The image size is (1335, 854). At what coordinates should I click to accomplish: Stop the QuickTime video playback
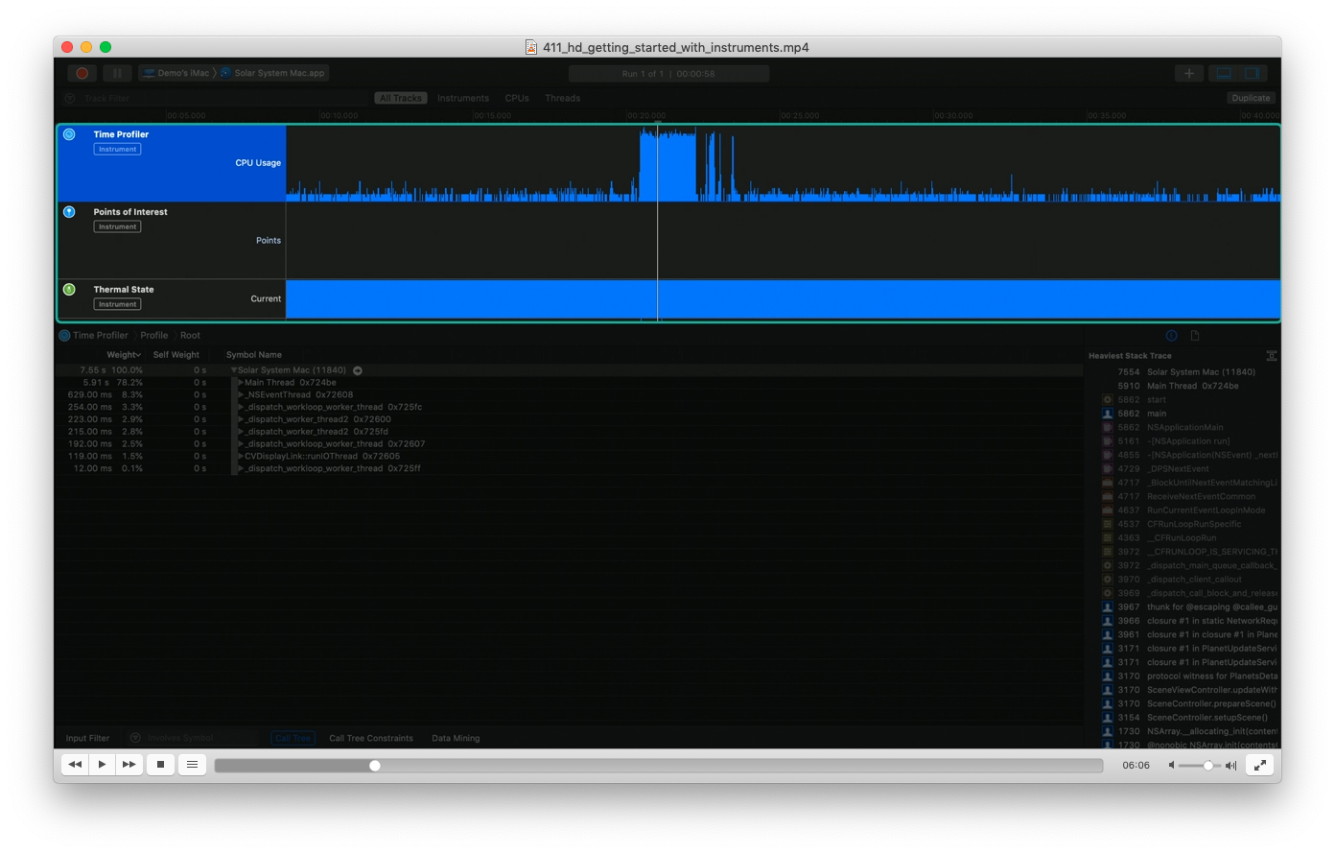click(161, 765)
